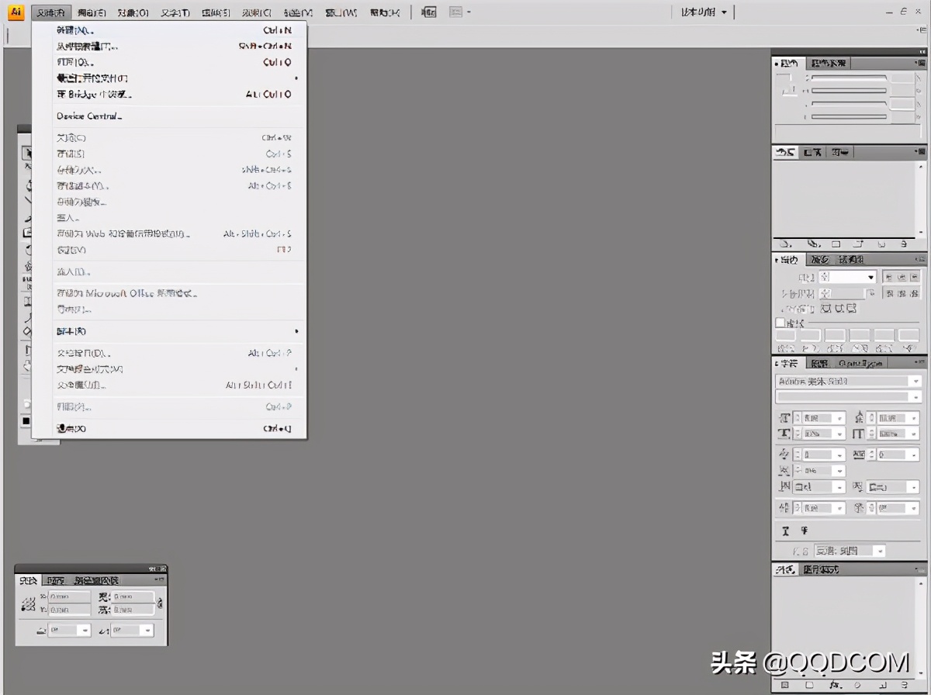Image resolution: width=931 pixels, height=695 pixels.
Task: Click the X value input field in Transform panel
Action: pos(68,597)
